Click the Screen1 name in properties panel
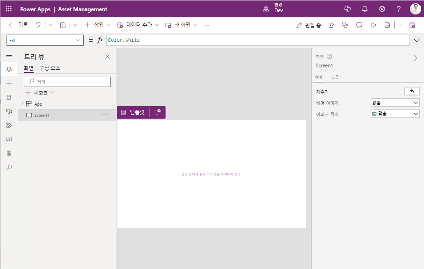 (x=324, y=66)
